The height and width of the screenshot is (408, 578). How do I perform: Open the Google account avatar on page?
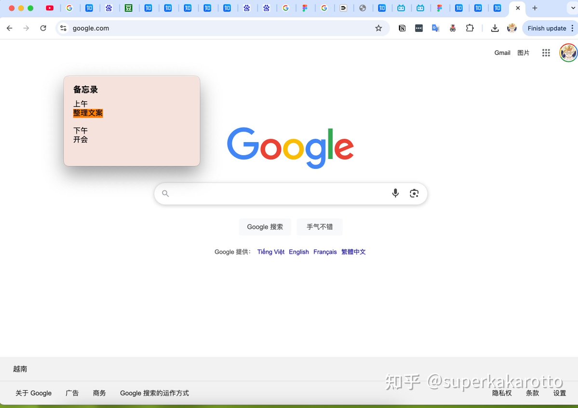[x=568, y=53]
